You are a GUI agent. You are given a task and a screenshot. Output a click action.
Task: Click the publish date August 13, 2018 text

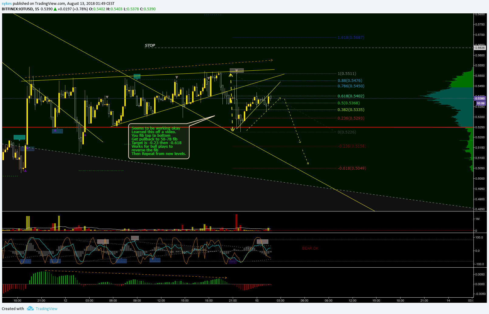[x=81, y=4]
